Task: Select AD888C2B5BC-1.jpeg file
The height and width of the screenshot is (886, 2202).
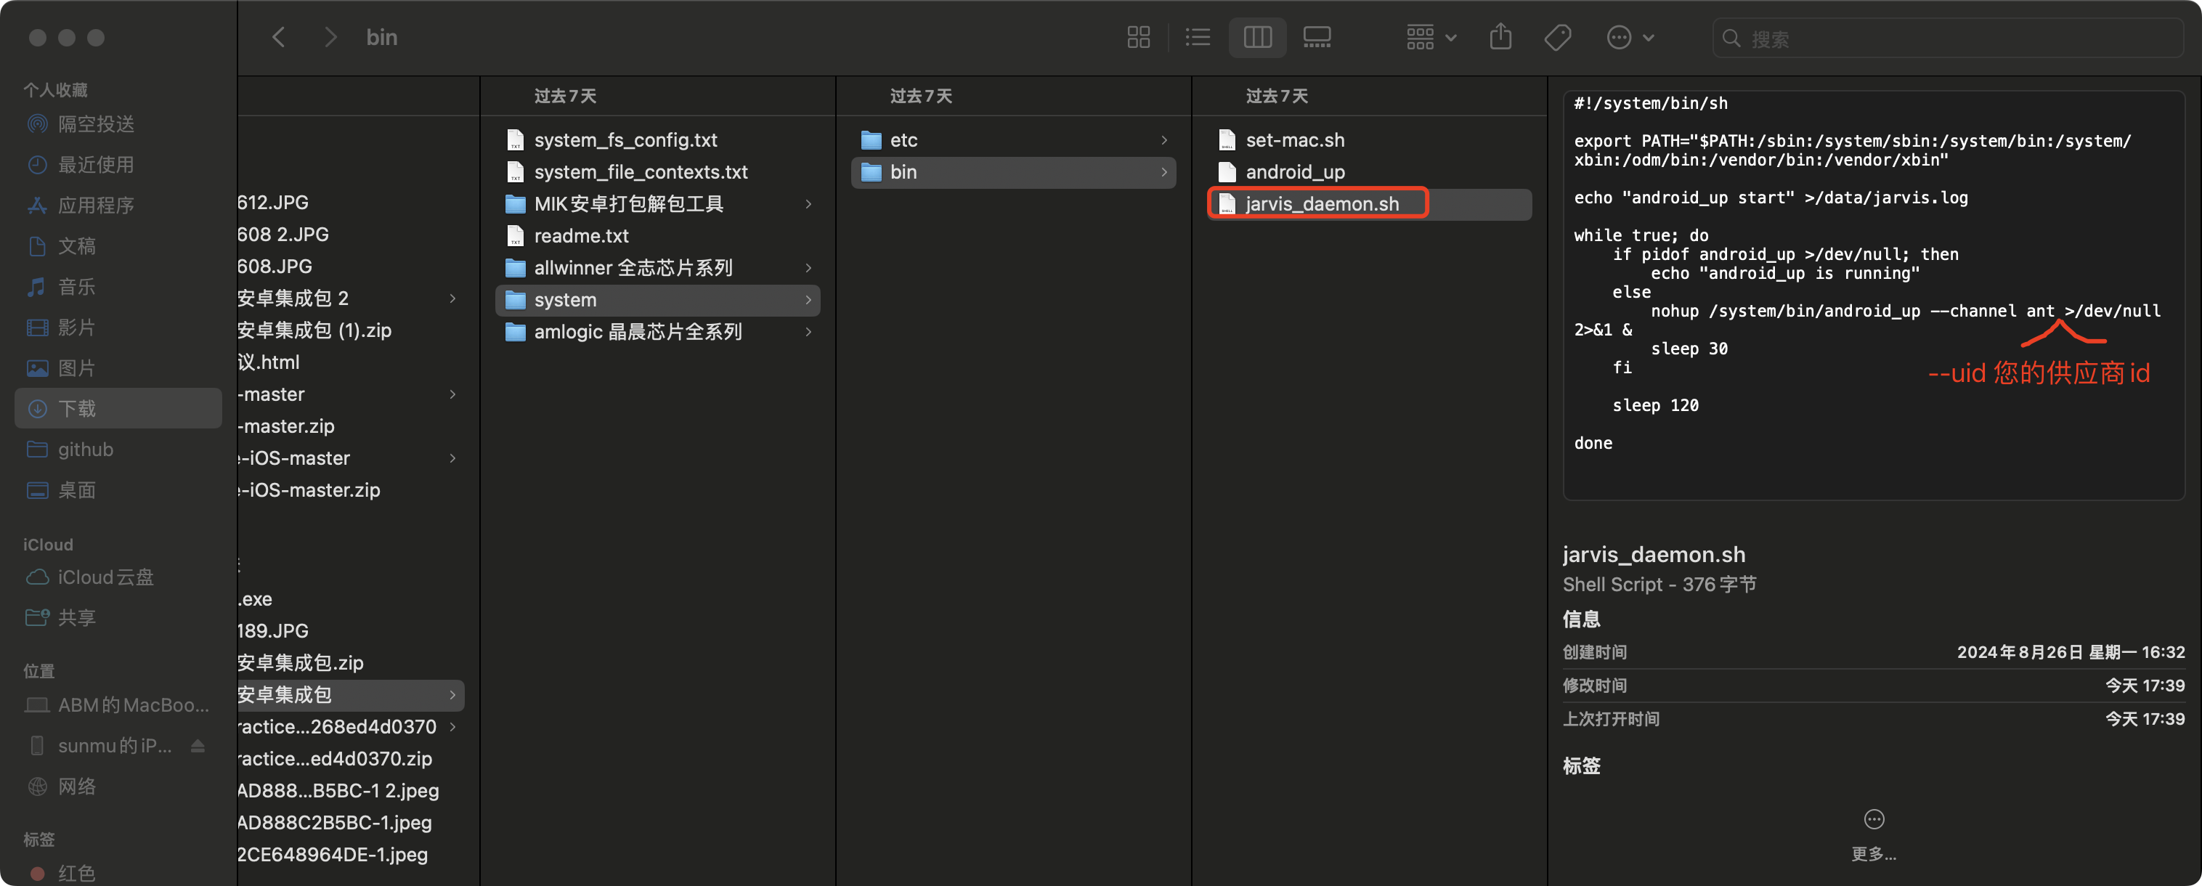Action: click(x=351, y=823)
